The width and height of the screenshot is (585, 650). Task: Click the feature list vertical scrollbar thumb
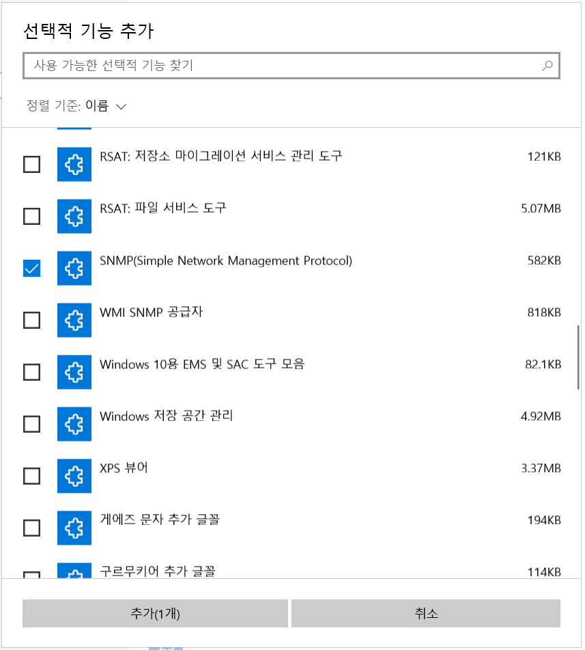pos(578,357)
